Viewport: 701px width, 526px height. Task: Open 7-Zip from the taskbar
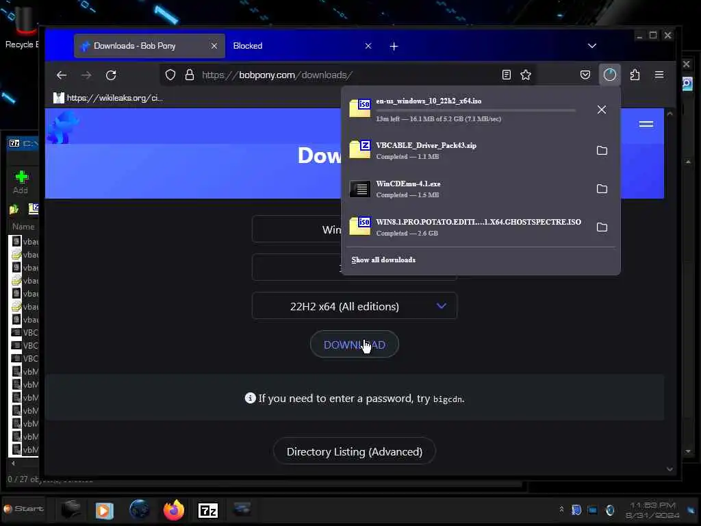pyautogui.click(x=208, y=510)
